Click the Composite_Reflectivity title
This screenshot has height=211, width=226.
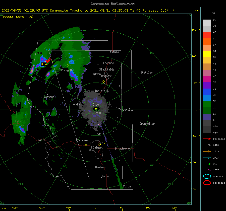click(x=113, y=4)
